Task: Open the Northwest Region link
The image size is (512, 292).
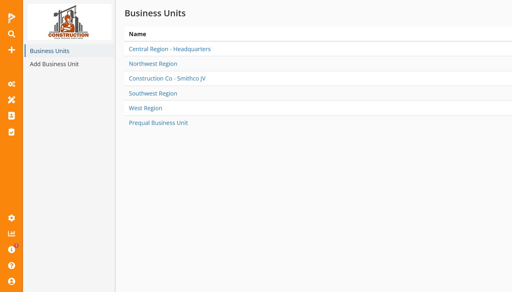Action: click(153, 64)
